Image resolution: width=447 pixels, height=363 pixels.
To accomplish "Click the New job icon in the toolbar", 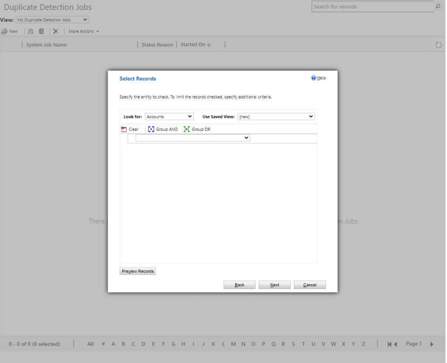I will (x=4, y=31).
